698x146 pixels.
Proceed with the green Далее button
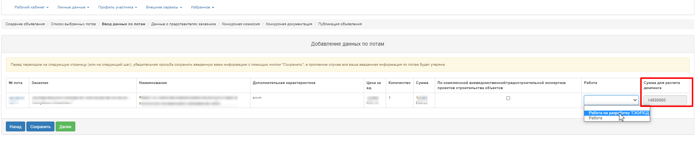[65, 127]
